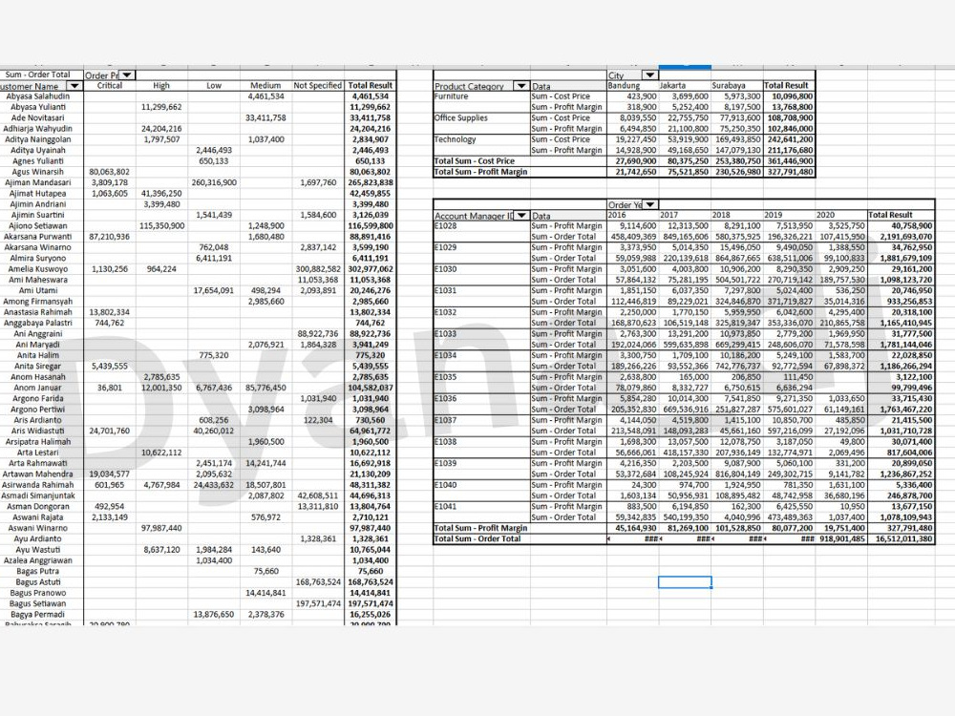The height and width of the screenshot is (716, 955).
Task: Click the 'Total Sum - Cost Price' row label
Action: click(x=475, y=161)
